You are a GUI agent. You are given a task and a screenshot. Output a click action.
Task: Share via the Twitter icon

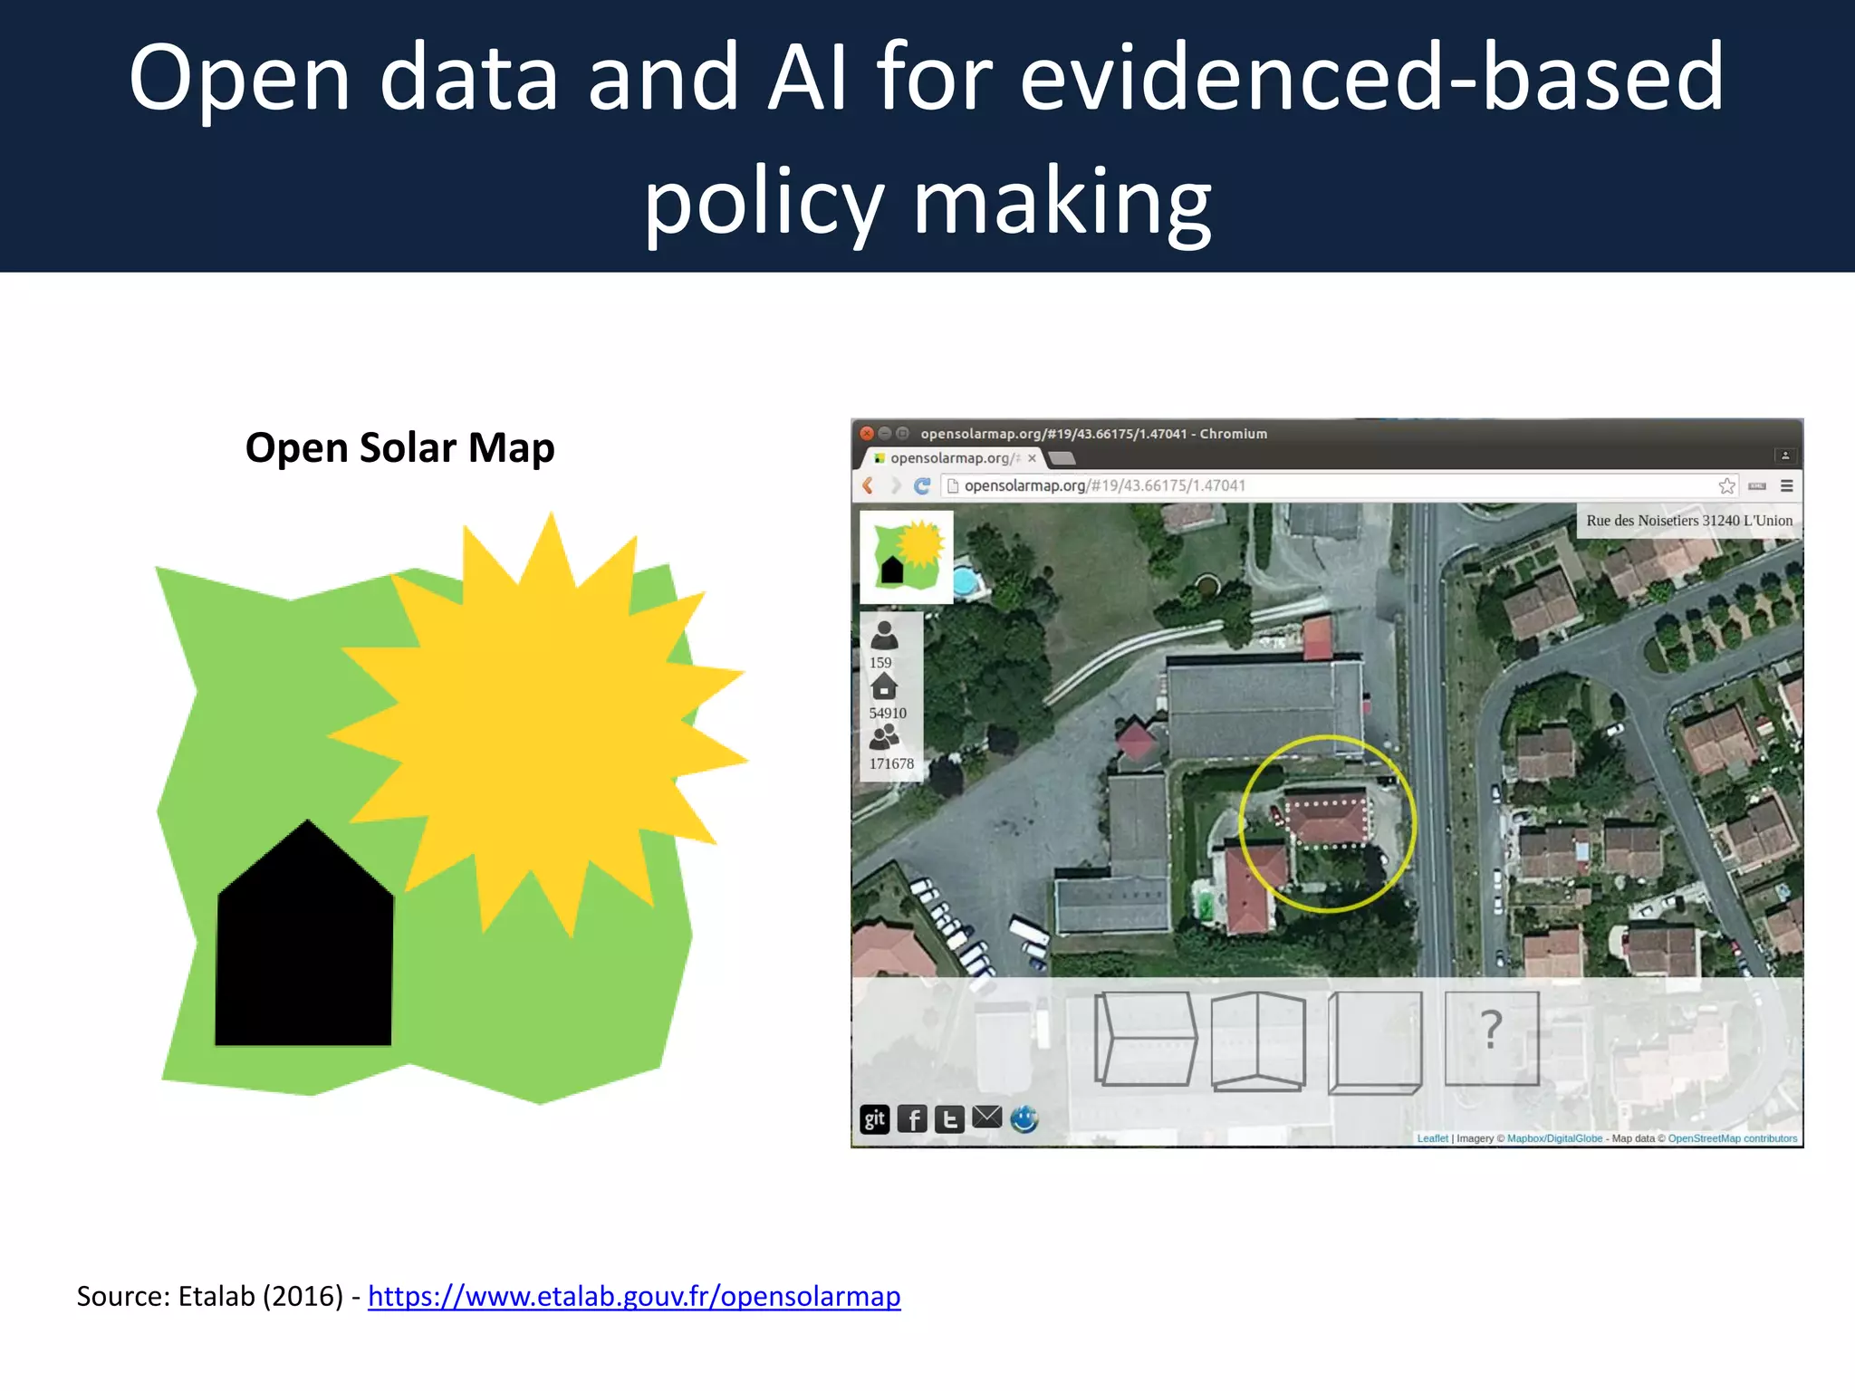pos(949,1119)
